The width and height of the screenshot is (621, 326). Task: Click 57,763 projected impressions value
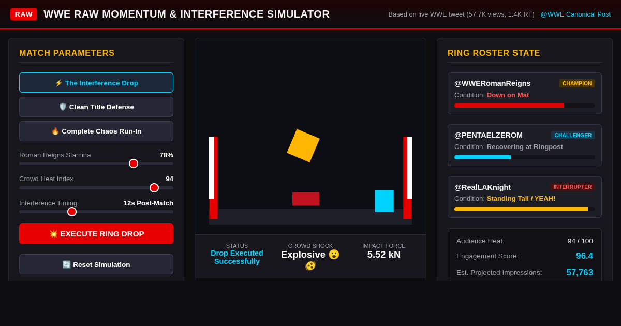[x=580, y=273]
